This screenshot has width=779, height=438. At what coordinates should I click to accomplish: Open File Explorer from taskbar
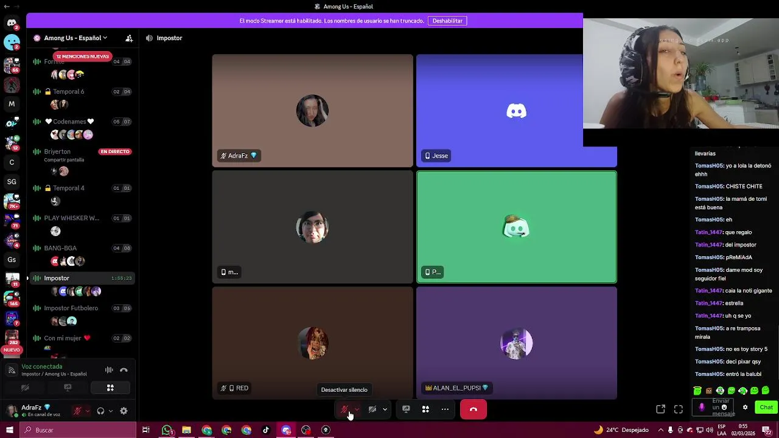[187, 430]
